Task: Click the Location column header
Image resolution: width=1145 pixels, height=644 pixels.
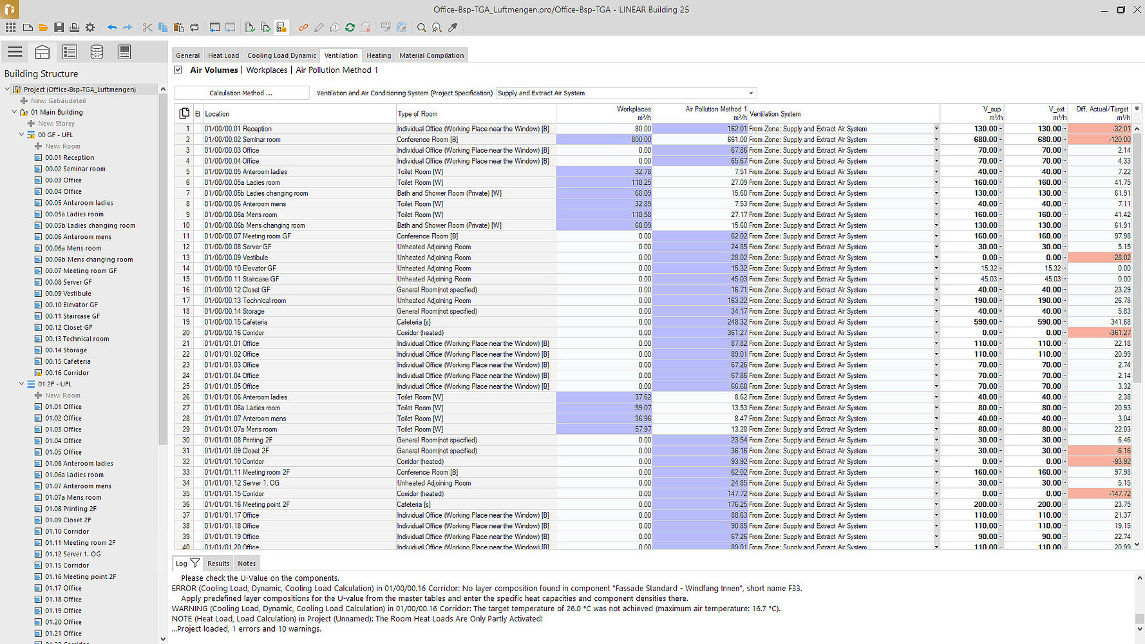Action: (299, 114)
